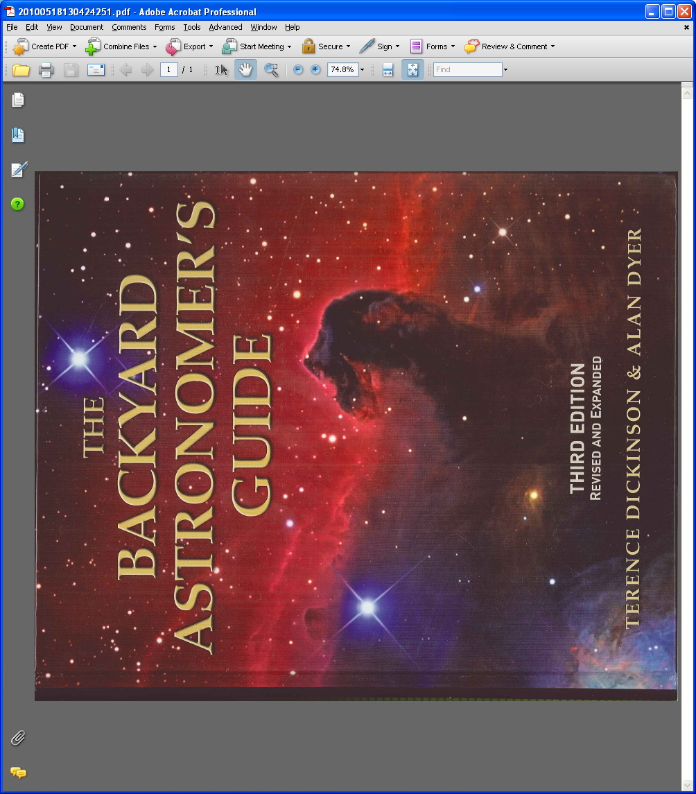This screenshot has width=696, height=794.
Task: Open the Help menu
Action: click(292, 27)
